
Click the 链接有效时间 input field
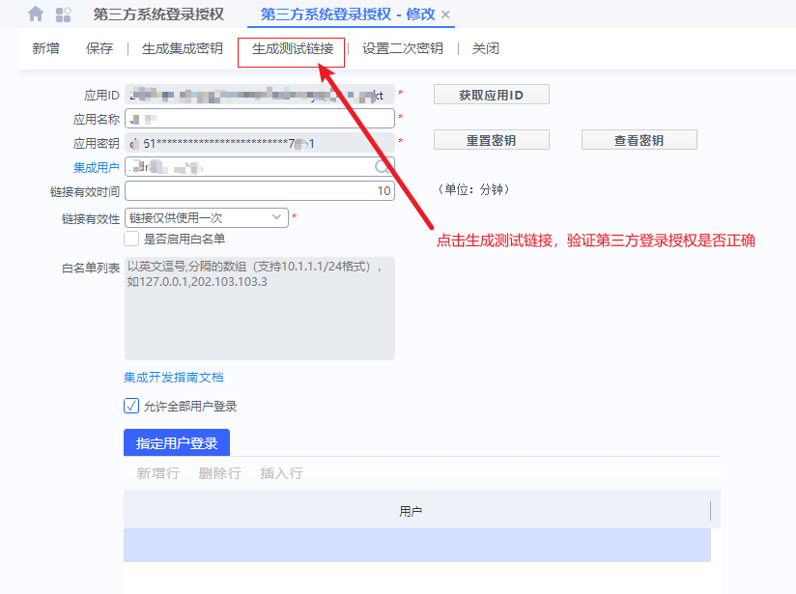tap(259, 191)
